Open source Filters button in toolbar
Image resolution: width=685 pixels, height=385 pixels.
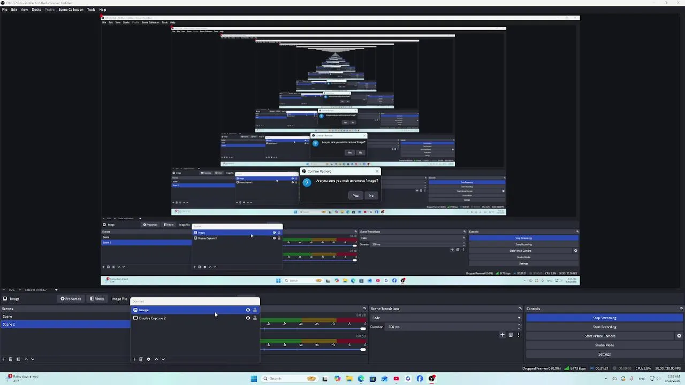click(x=97, y=299)
